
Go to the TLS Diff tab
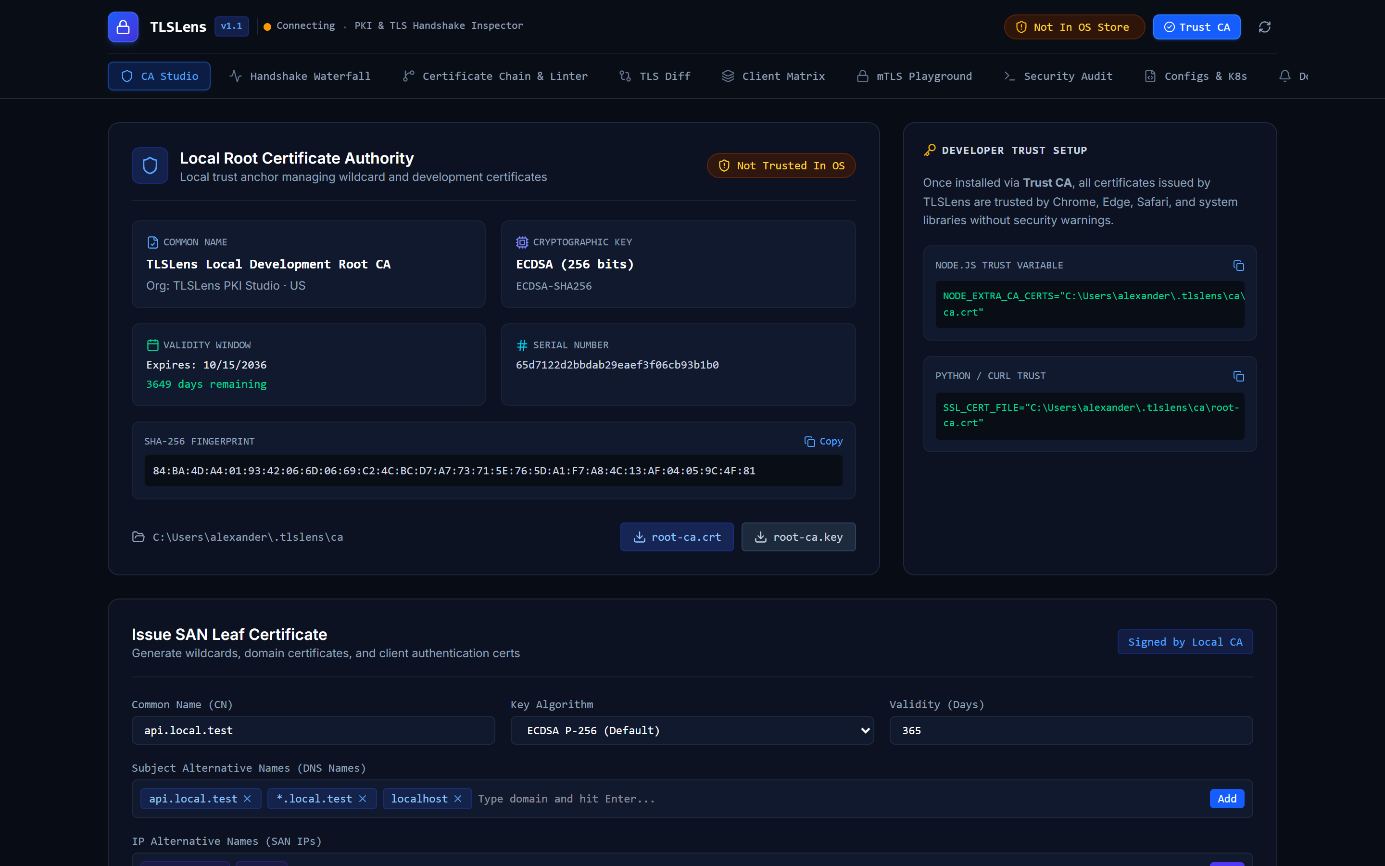655,76
